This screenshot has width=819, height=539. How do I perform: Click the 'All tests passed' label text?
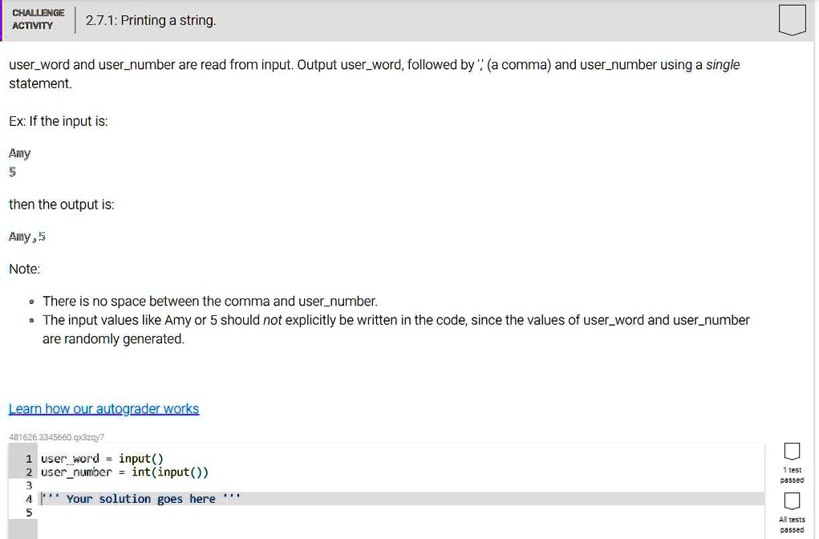click(792, 525)
